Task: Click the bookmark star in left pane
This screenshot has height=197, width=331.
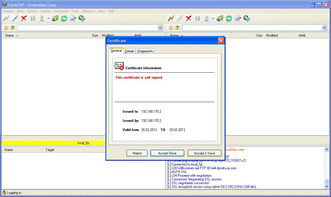Action: [6, 28]
